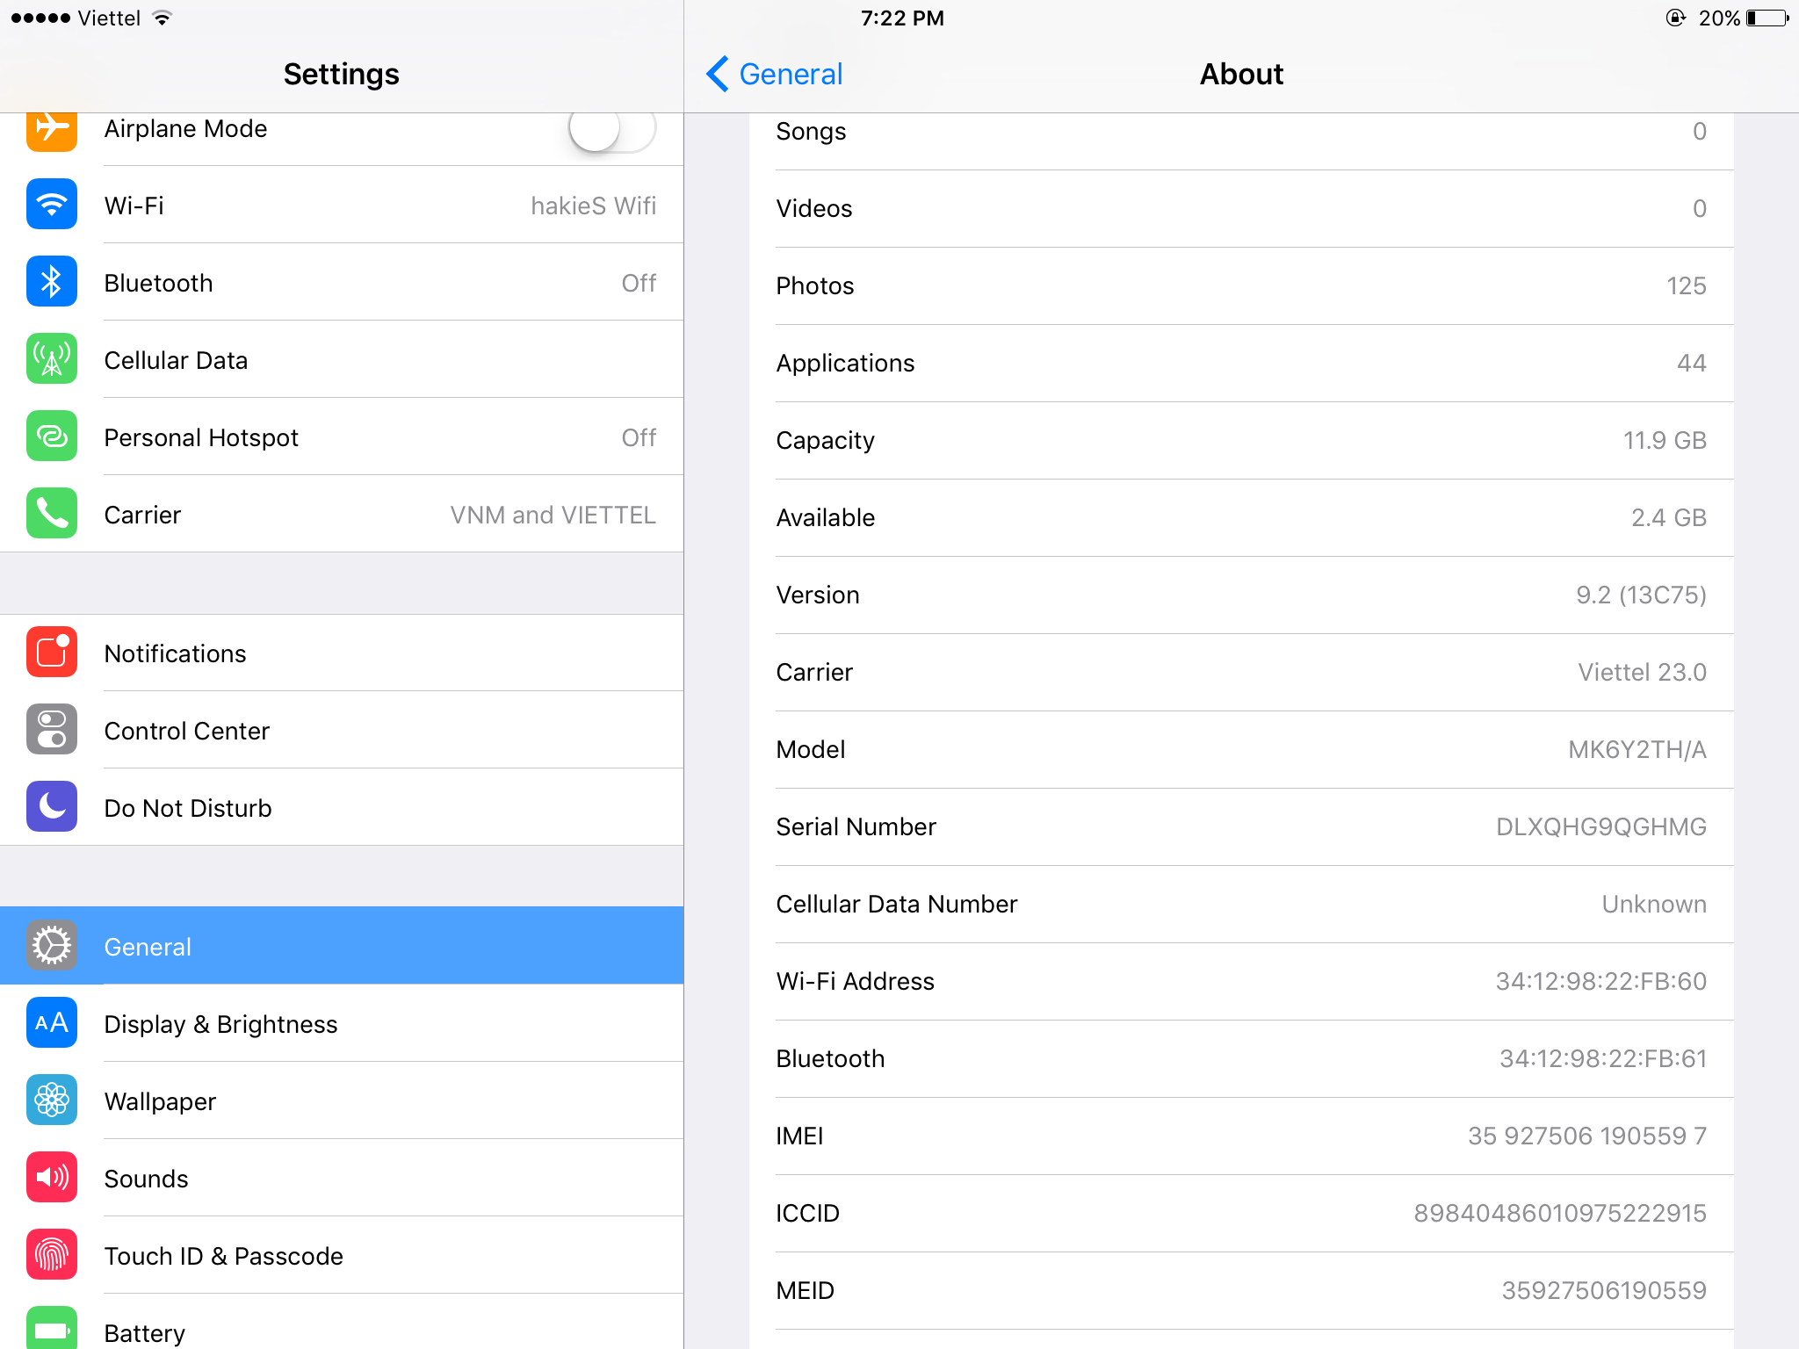Viewport: 1799px width, 1349px height.
Task: Tap the Available 2.4 GB row
Action: tap(1241, 518)
